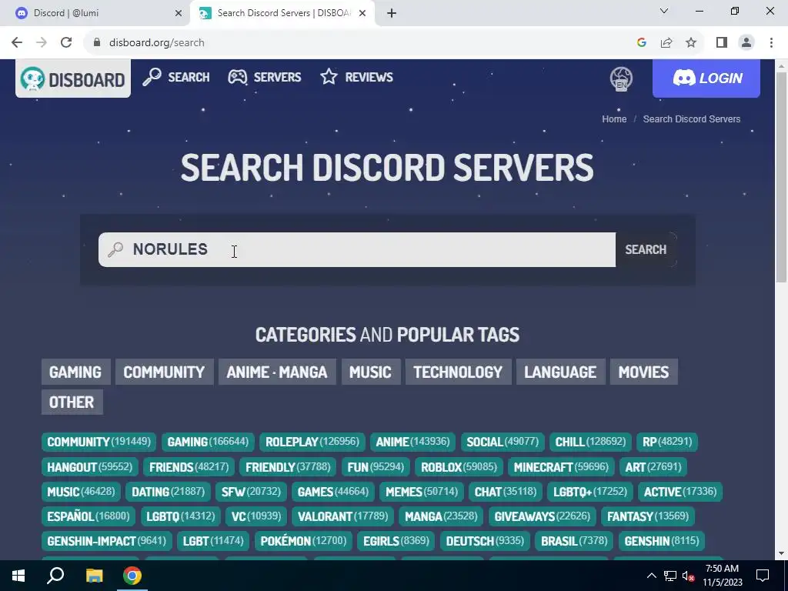Screen dimensions: 788x591
Task: Open CHILL (128692) tag
Action: click(x=590, y=442)
